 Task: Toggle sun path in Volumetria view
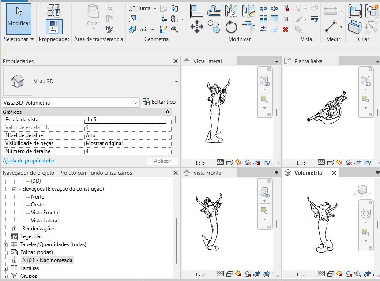(339, 274)
